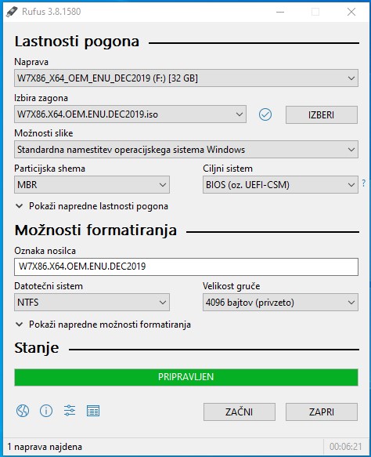Open Ciljni sistem BIOS dropdown
The image size is (371, 457).
click(280, 184)
